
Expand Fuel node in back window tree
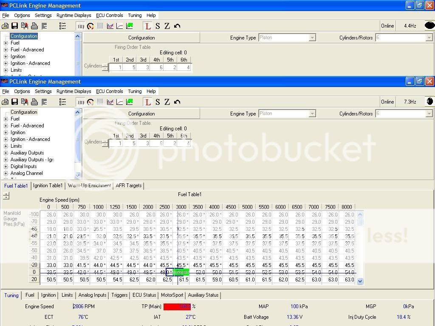[x=6, y=43]
